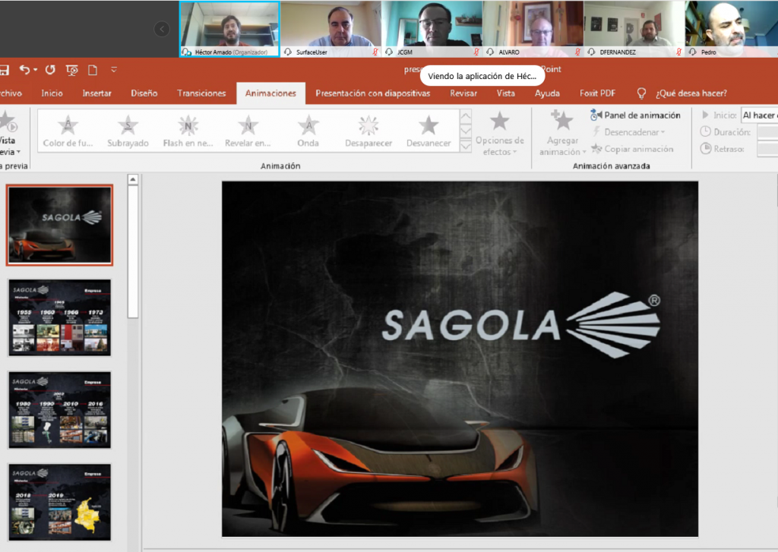Viewport: 778px width, 552px height.
Task: Apply the Revelar en... animation
Action: (x=248, y=131)
